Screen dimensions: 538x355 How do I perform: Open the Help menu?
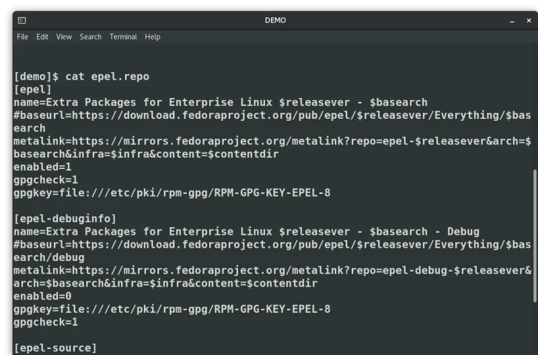coord(153,37)
